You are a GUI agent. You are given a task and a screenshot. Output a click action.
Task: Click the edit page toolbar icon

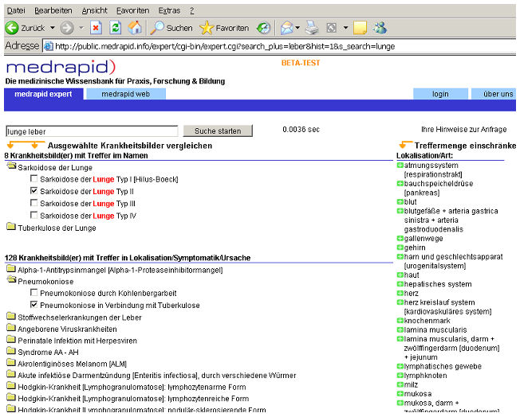click(x=331, y=28)
